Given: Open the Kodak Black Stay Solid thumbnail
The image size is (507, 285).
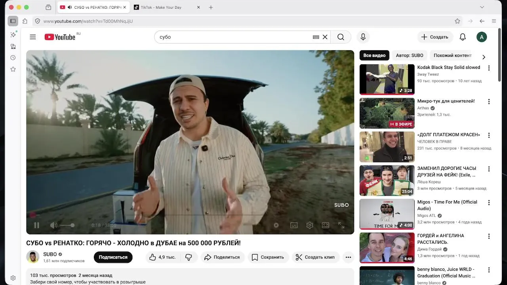Looking at the screenshot, I should point(387,80).
